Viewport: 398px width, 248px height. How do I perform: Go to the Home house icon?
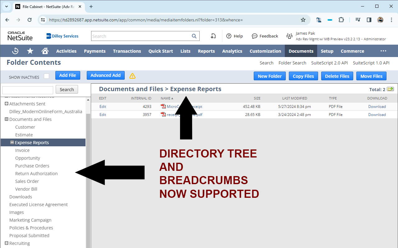click(x=45, y=51)
